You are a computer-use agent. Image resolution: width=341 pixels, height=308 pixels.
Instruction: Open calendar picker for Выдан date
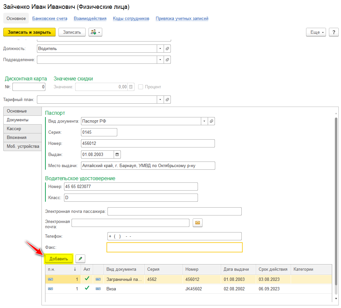pyautogui.click(x=118, y=154)
